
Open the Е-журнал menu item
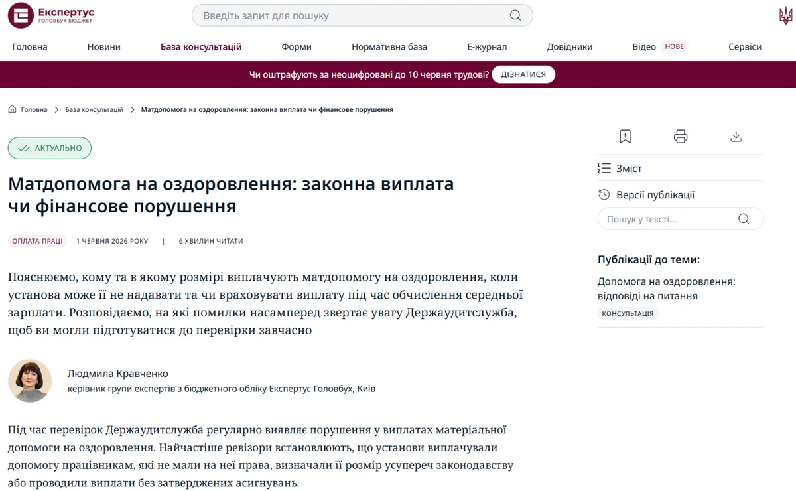click(x=487, y=47)
